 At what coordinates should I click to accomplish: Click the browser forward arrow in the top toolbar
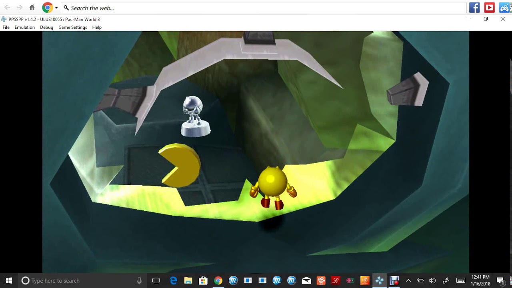(x=20, y=8)
